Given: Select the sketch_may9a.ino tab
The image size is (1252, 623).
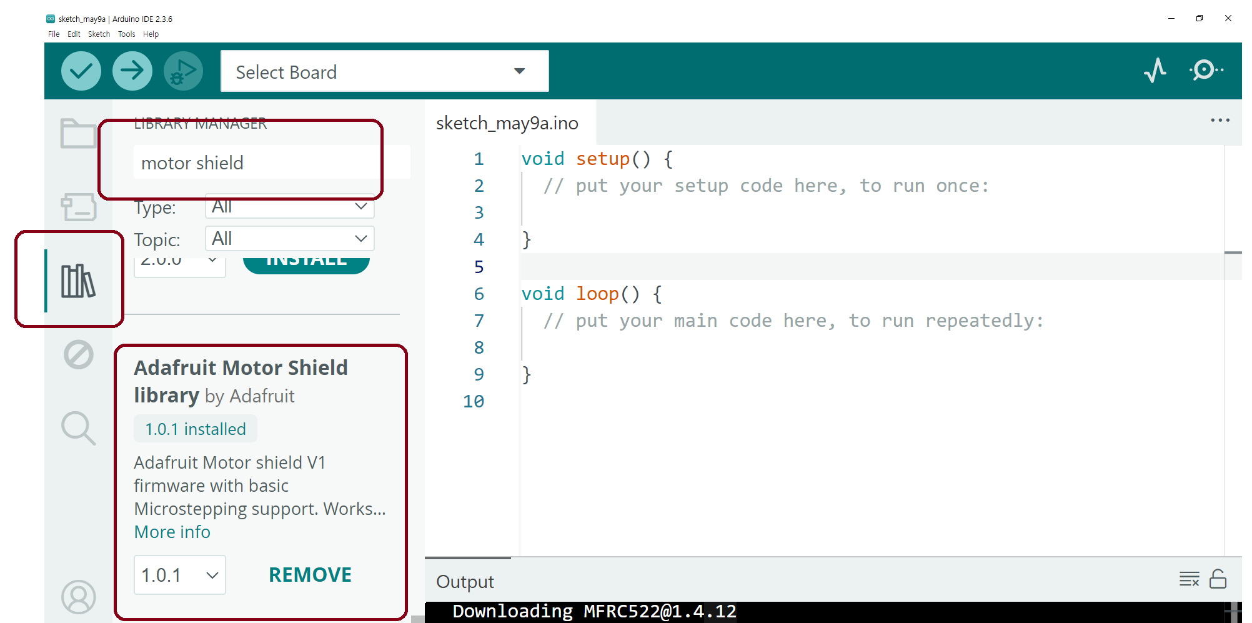Looking at the screenshot, I should tap(507, 123).
